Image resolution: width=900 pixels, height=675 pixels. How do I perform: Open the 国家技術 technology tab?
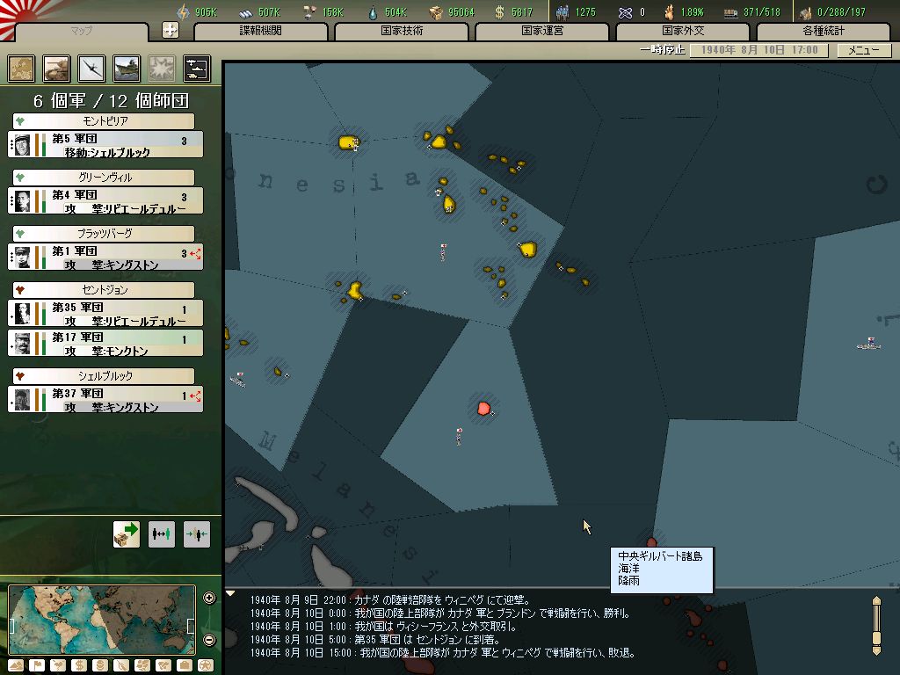(x=402, y=31)
